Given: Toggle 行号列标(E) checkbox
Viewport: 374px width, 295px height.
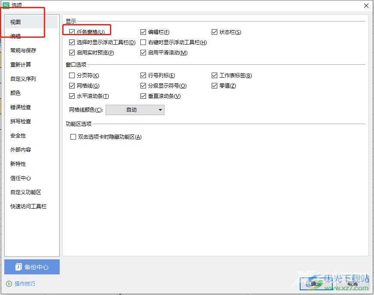Looking at the screenshot, I should [143, 75].
